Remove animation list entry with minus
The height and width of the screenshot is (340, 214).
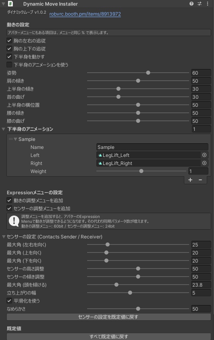(x=200, y=180)
